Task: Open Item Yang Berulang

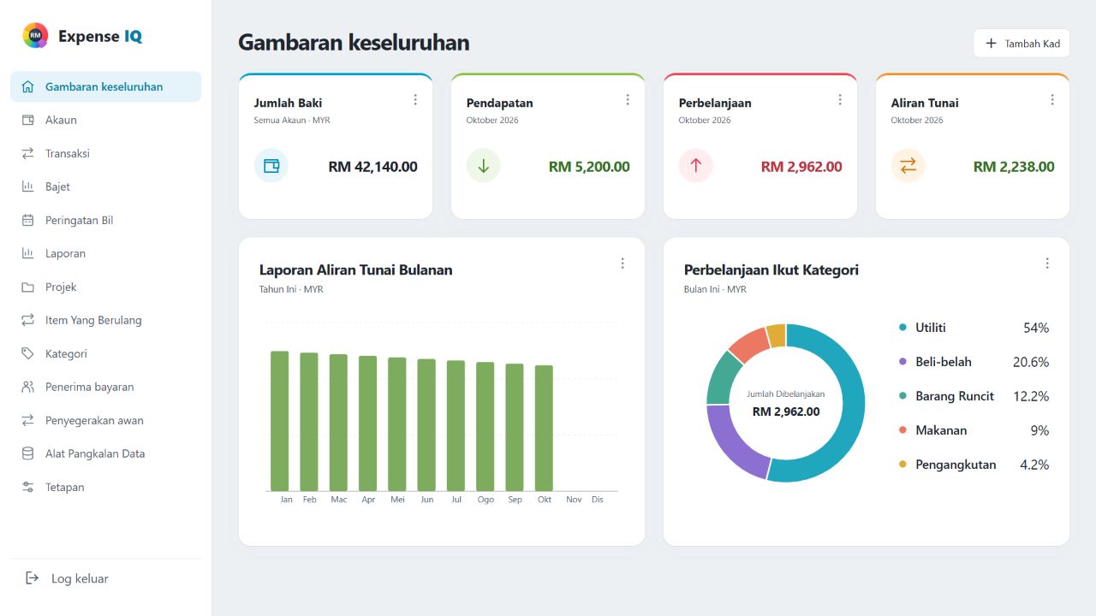Action: tap(106, 320)
